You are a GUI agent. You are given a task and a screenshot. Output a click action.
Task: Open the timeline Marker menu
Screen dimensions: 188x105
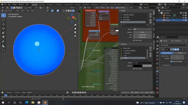pos(29,92)
